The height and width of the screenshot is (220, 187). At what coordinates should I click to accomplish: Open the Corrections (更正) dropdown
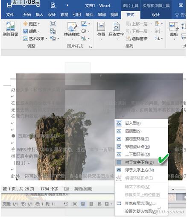tap(32, 24)
